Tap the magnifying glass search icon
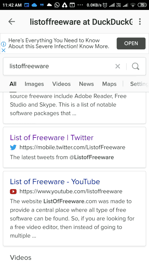 point(136,67)
